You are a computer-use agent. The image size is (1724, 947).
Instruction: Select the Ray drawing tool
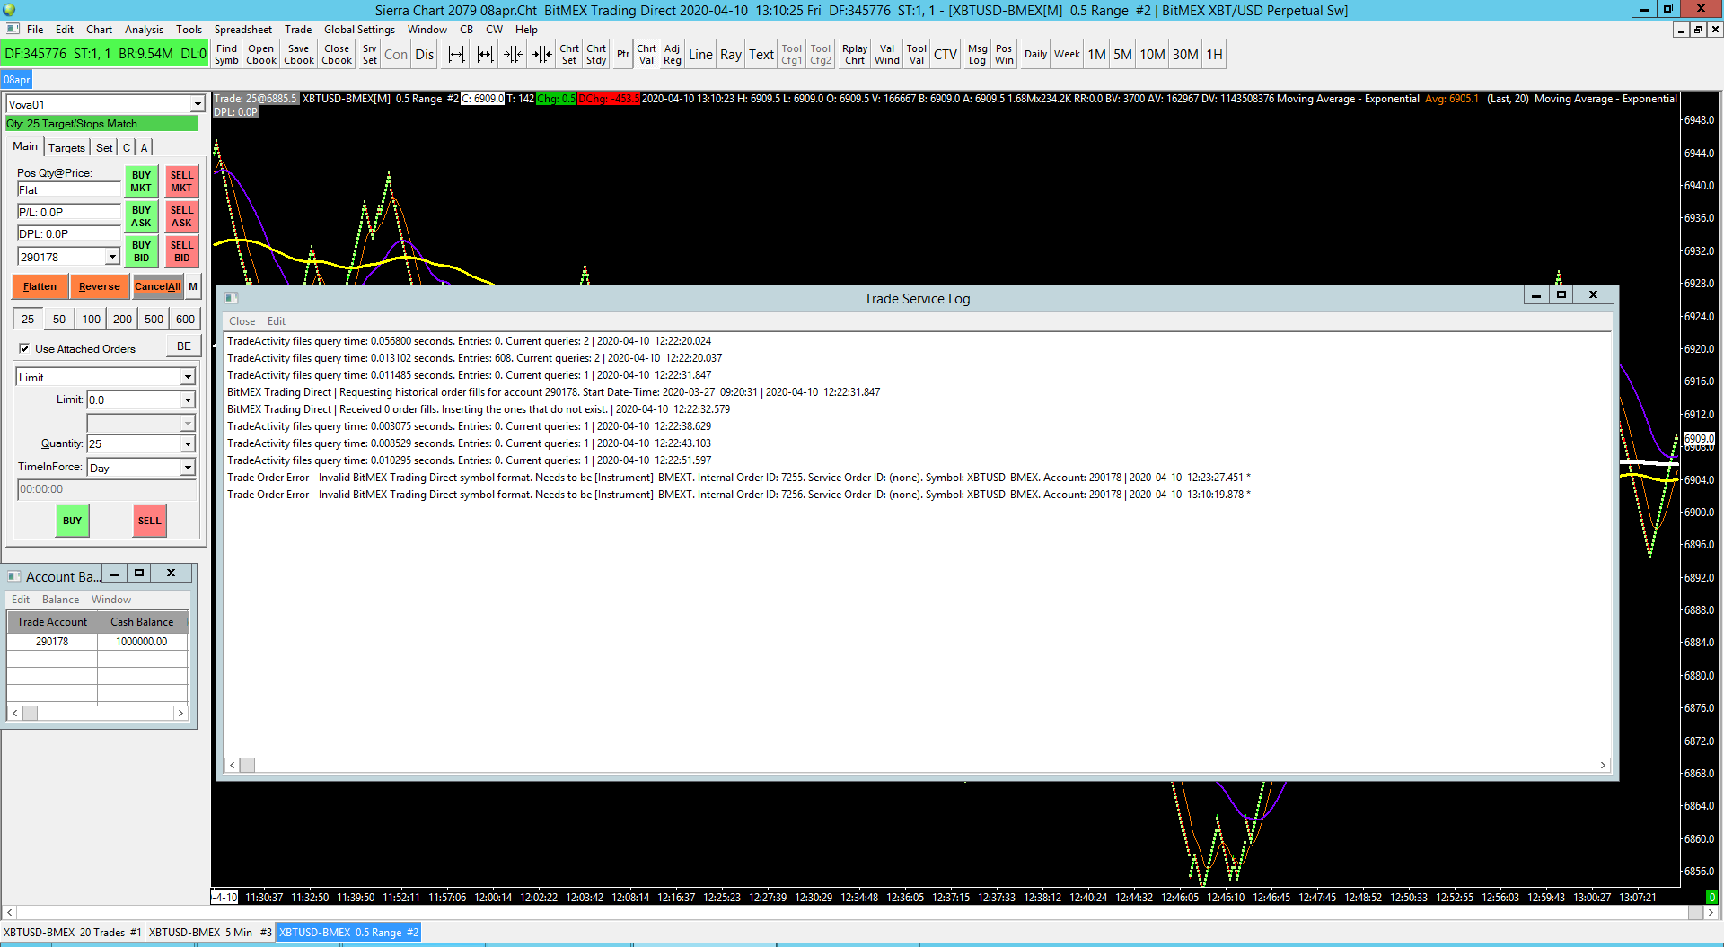tap(731, 55)
